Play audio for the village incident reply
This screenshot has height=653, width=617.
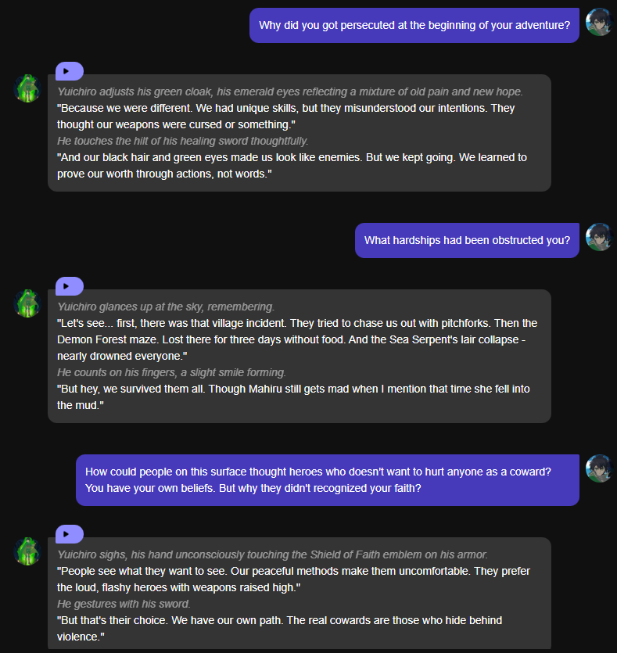(69, 286)
